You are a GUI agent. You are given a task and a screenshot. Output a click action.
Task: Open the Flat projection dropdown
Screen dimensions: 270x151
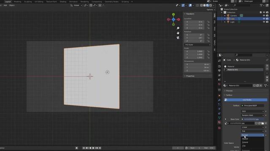(252, 131)
